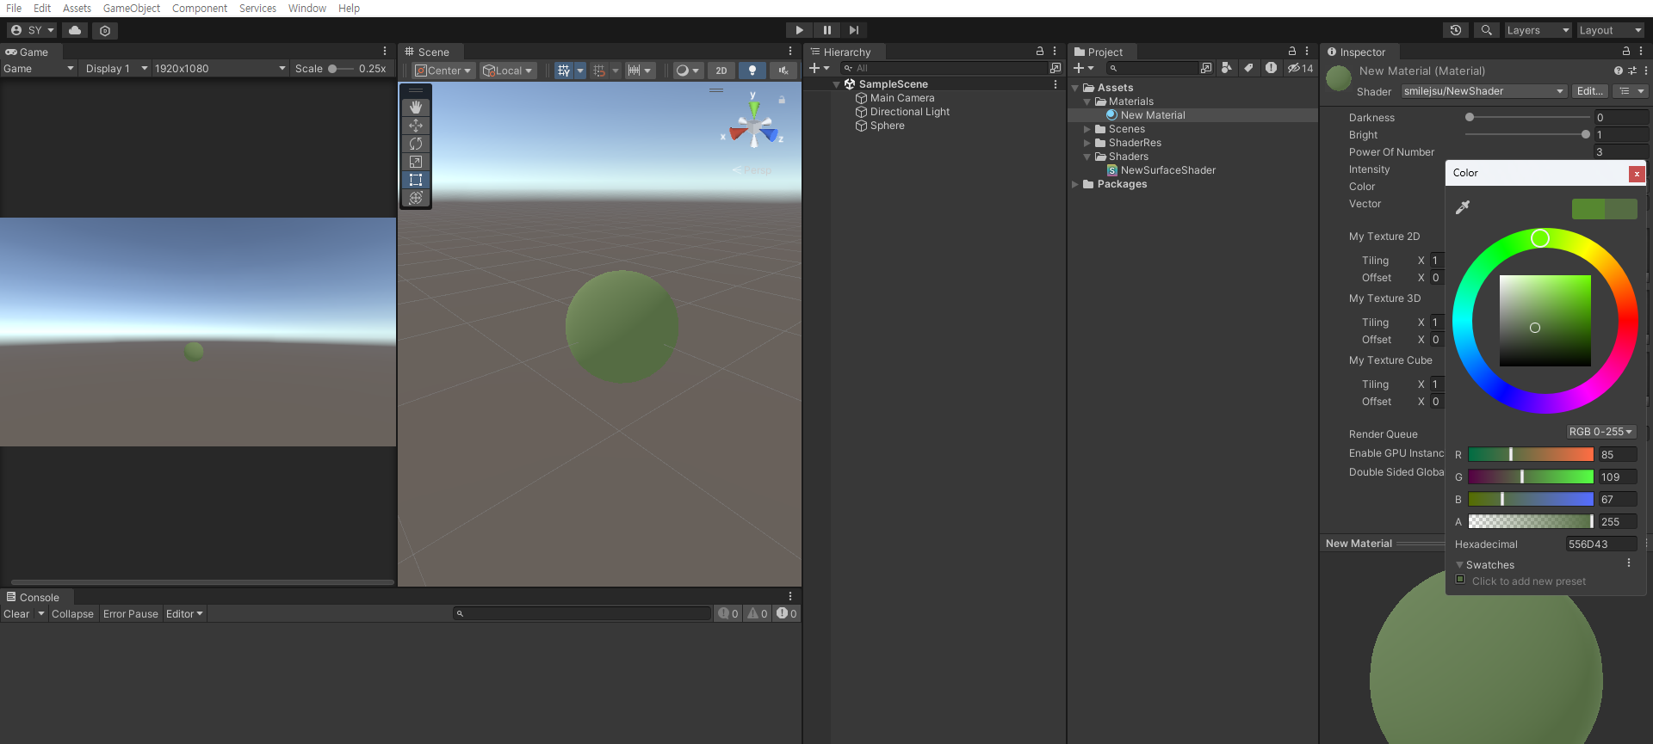Click the Pause button
The image size is (1653, 744).
[827, 30]
